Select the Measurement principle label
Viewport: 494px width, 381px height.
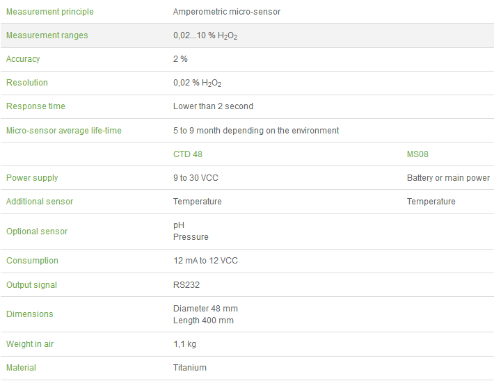click(49, 12)
